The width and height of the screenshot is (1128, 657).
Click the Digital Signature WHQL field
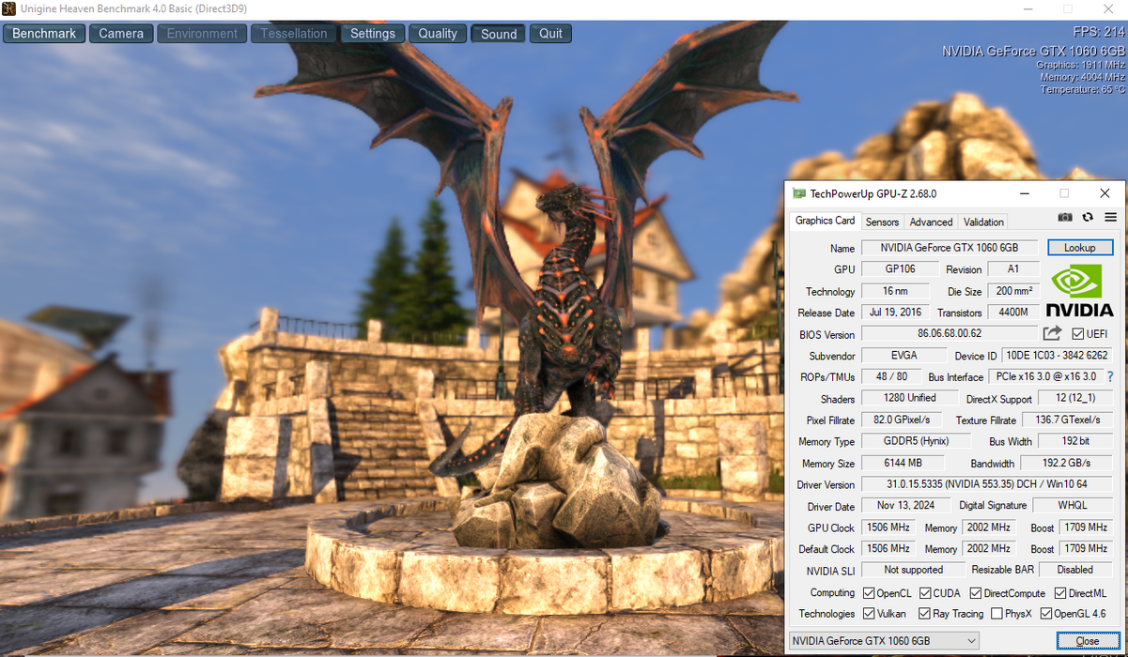[x=1073, y=505]
